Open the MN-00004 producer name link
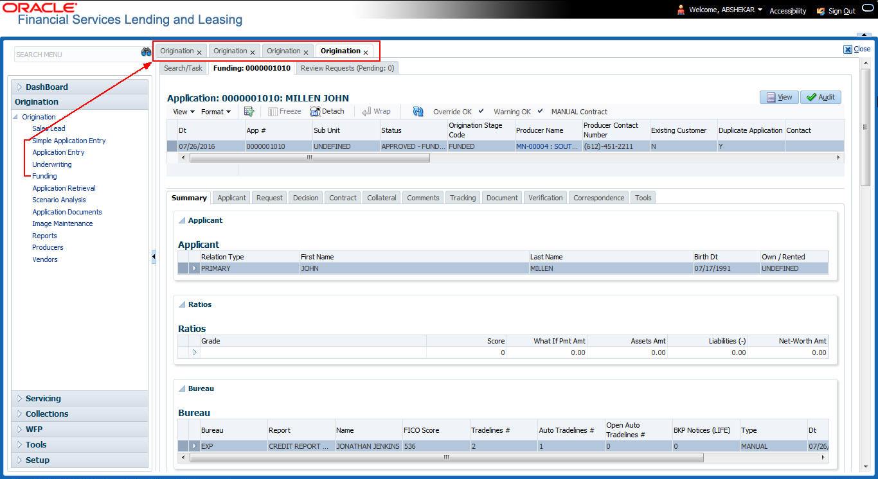 (547, 146)
